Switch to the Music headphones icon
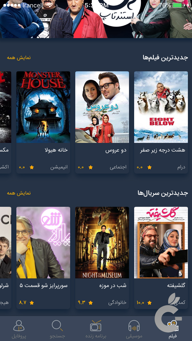 [x=134, y=326]
